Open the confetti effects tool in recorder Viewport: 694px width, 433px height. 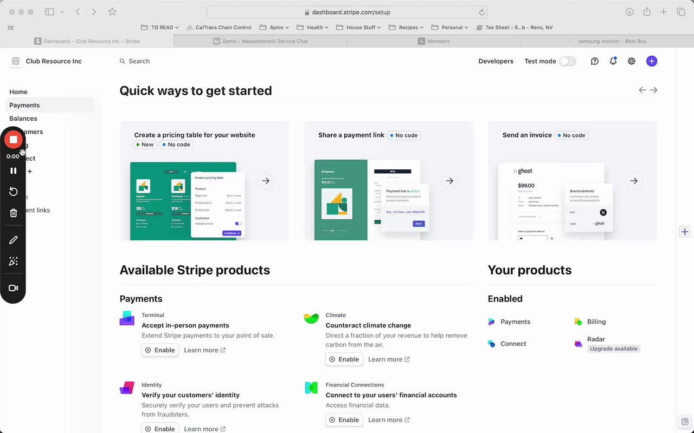(x=14, y=261)
